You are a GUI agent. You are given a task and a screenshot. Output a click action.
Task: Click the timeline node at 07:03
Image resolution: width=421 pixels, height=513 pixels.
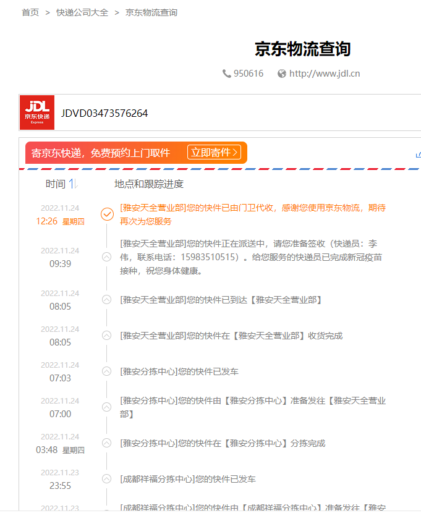106,371
